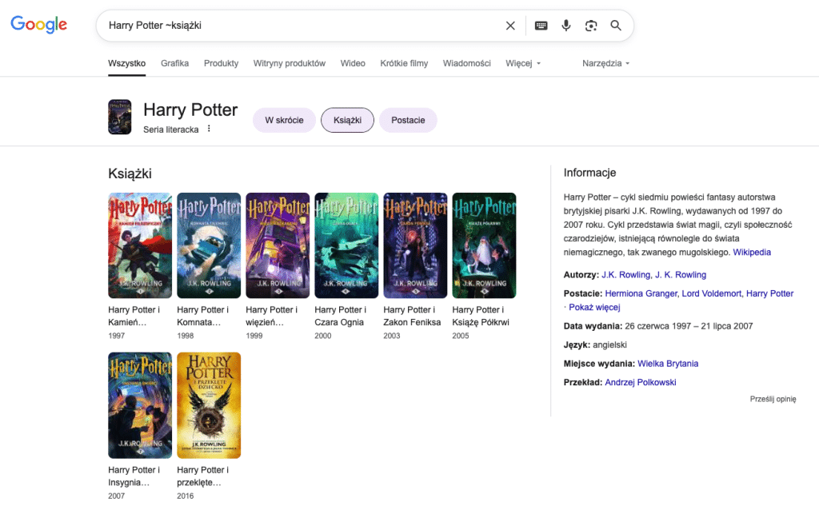Switch to the Wszystko tab
819x518 pixels.
[127, 63]
